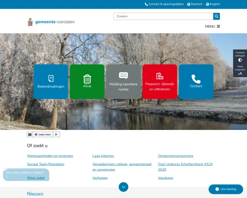This screenshot has height=198, width=247.
Task: Open the ReadSpeaker hamburger menu icon
Action: click(x=30, y=134)
